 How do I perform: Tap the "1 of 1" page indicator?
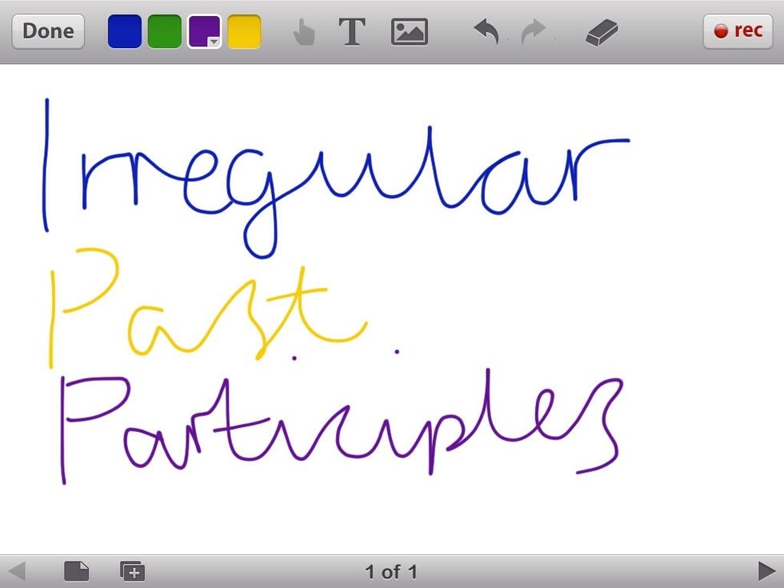click(x=391, y=571)
